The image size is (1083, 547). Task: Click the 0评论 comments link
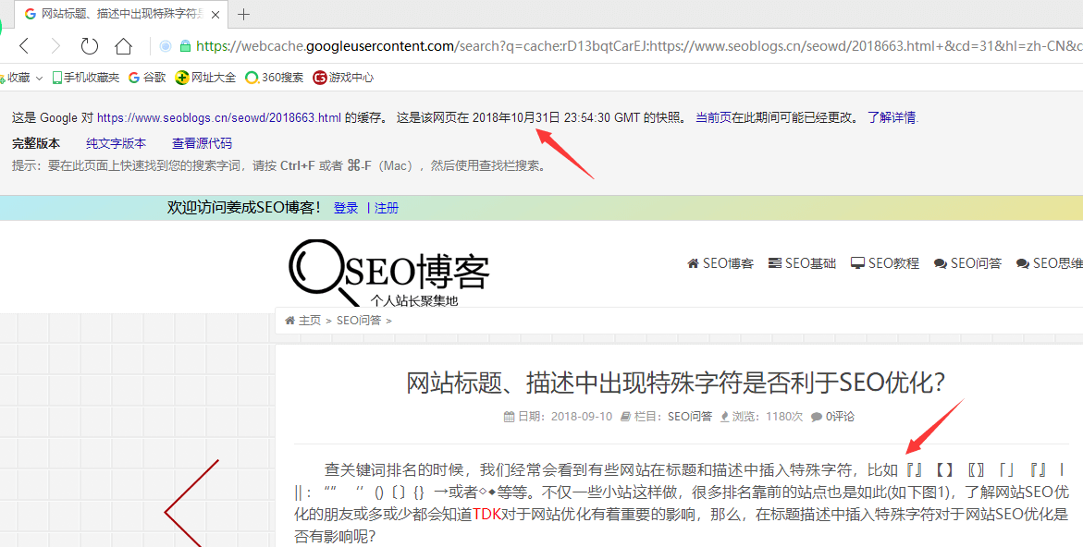point(833,417)
